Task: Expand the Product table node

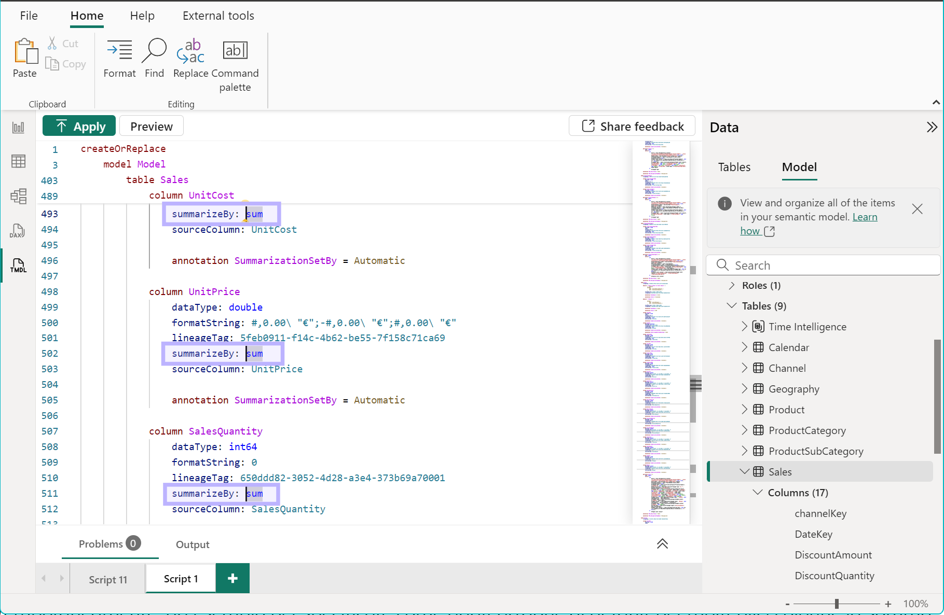Action: pyautogui.click(x=745, y=410)
